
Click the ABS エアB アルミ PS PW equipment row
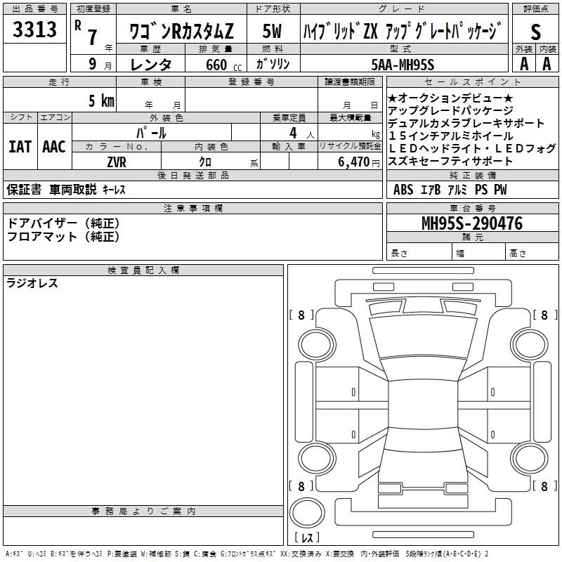(450, 190)
